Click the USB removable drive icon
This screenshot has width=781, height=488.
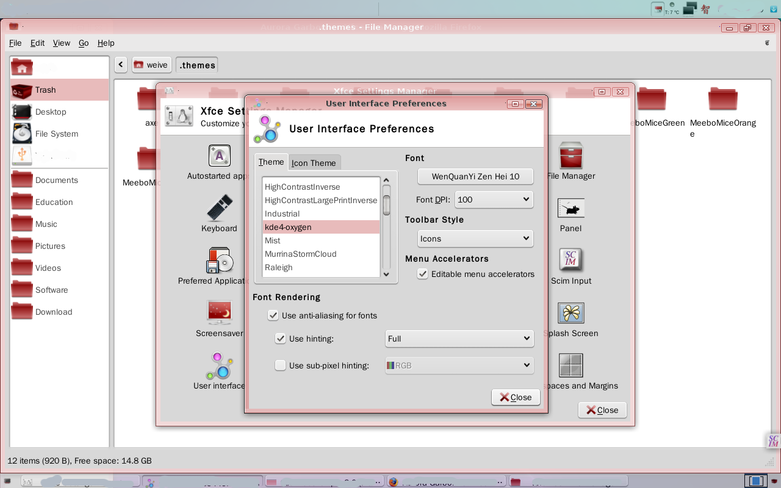22,156
